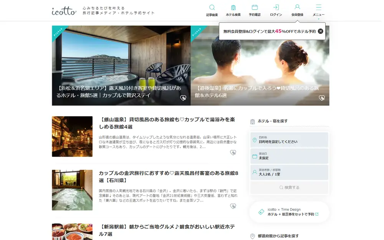Click the ホテル・宿を探す heading
This screenshot has width=384, height=240.
coord(273,121)
